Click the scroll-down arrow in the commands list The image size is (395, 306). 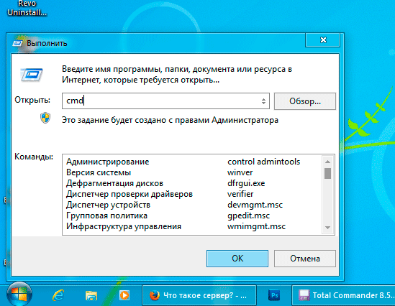click(327, 228)
